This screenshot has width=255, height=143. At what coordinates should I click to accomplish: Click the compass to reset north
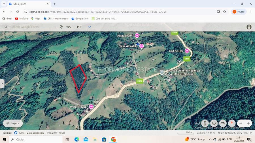(x=232, y=123)
